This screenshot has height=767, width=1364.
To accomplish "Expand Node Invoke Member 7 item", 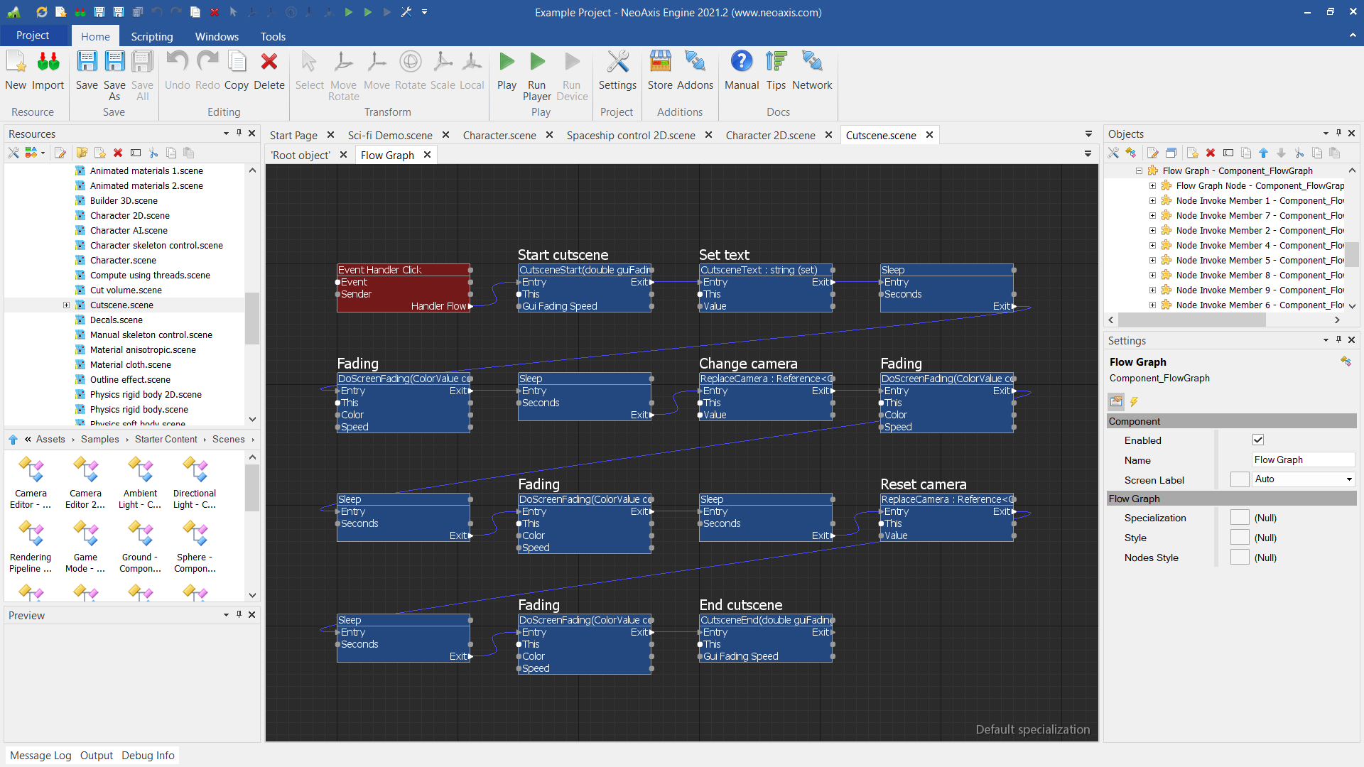I will [1152, 216].
